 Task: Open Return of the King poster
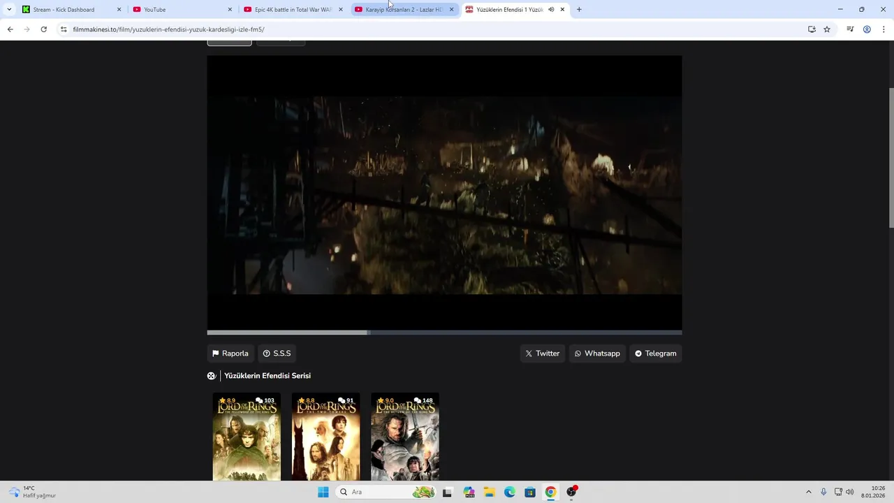[405, 437]
